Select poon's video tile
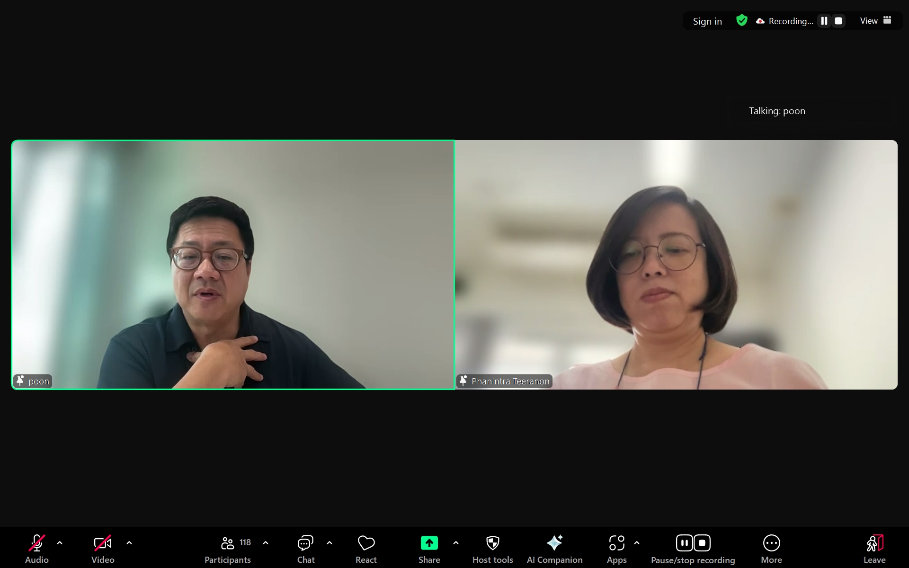 coord(233,265)
